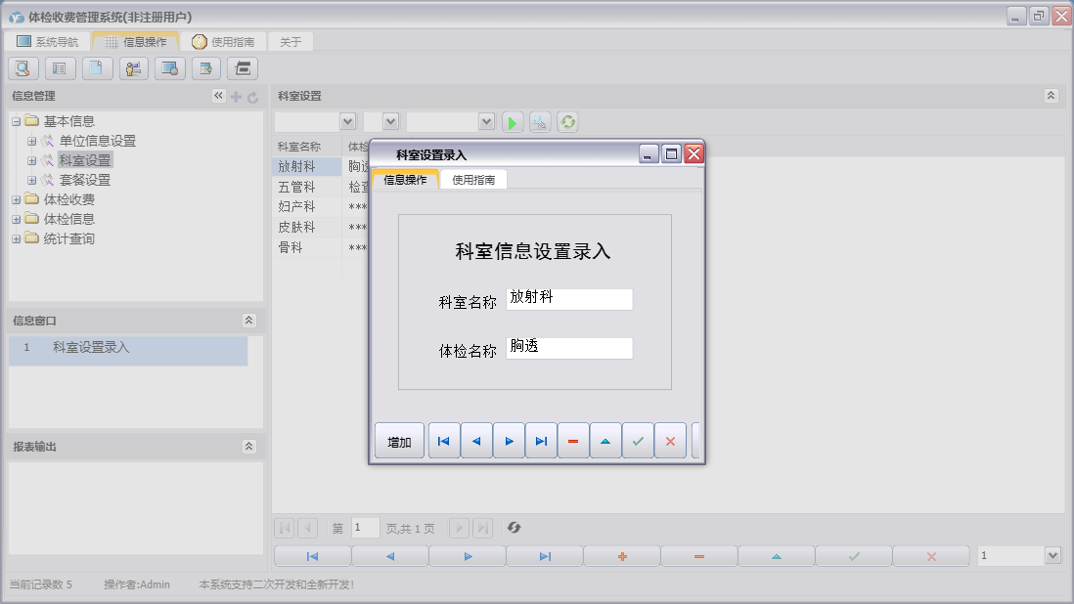Click the 增加 button
The image size is (1074, 604).
[x=399, y=442]
